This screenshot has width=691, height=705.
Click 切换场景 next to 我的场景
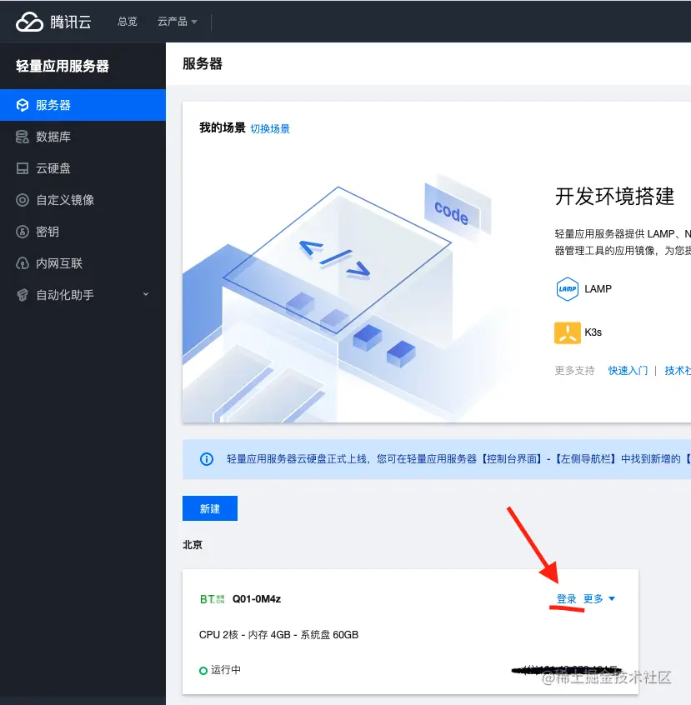coord(270,129)
